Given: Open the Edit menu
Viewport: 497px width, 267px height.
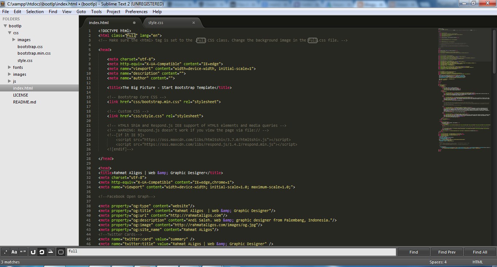Looking at the screenshot, I should tap(17, 12).
